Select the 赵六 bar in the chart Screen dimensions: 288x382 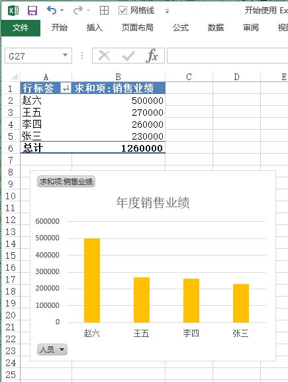[92, 281]
